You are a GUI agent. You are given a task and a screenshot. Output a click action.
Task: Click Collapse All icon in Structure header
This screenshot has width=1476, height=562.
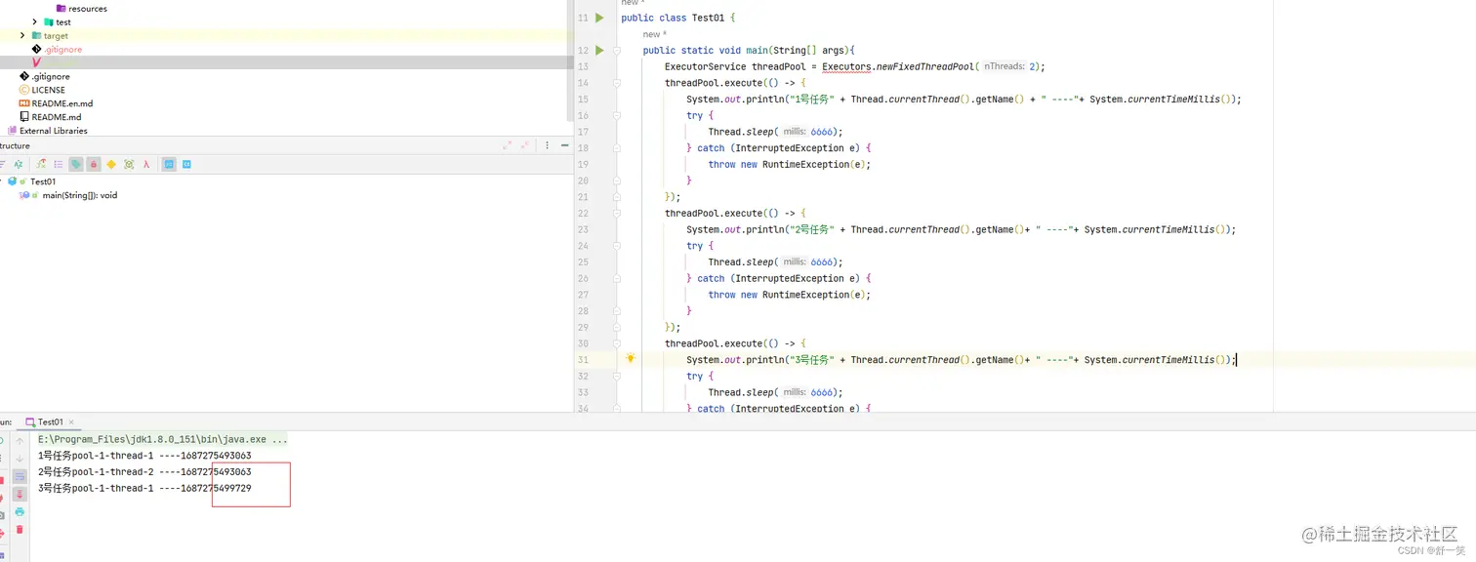point(525,145)
